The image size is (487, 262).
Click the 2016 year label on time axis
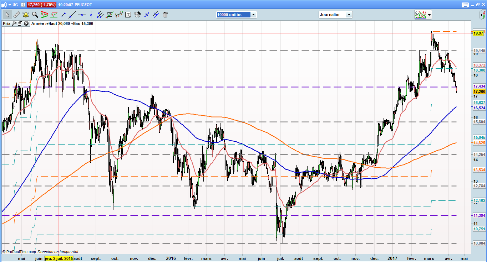pos(171,258)
